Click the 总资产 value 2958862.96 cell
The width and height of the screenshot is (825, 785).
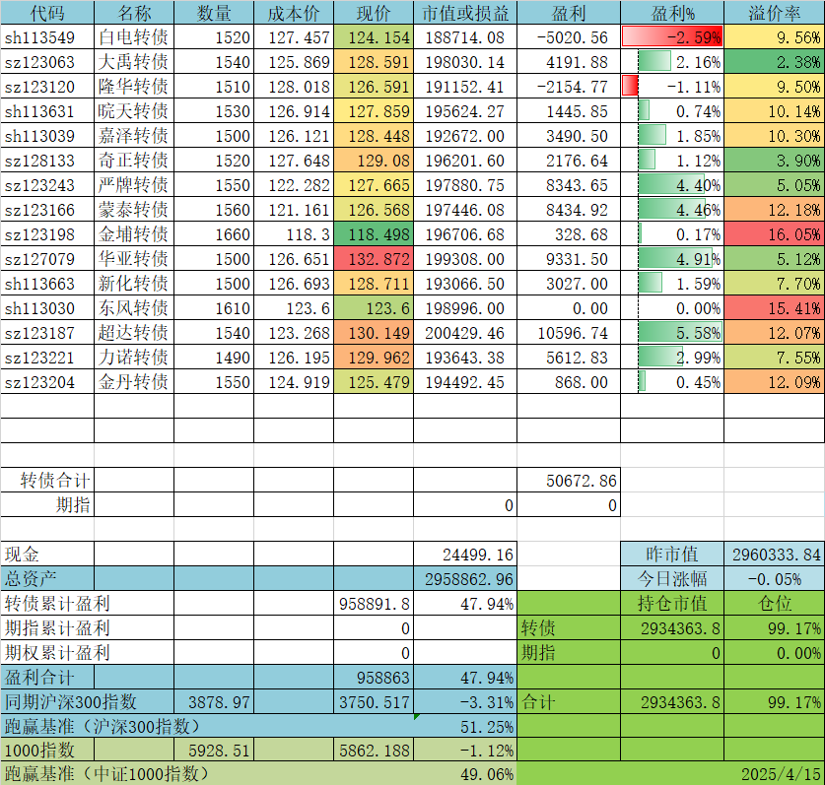(x=465, y=579)
